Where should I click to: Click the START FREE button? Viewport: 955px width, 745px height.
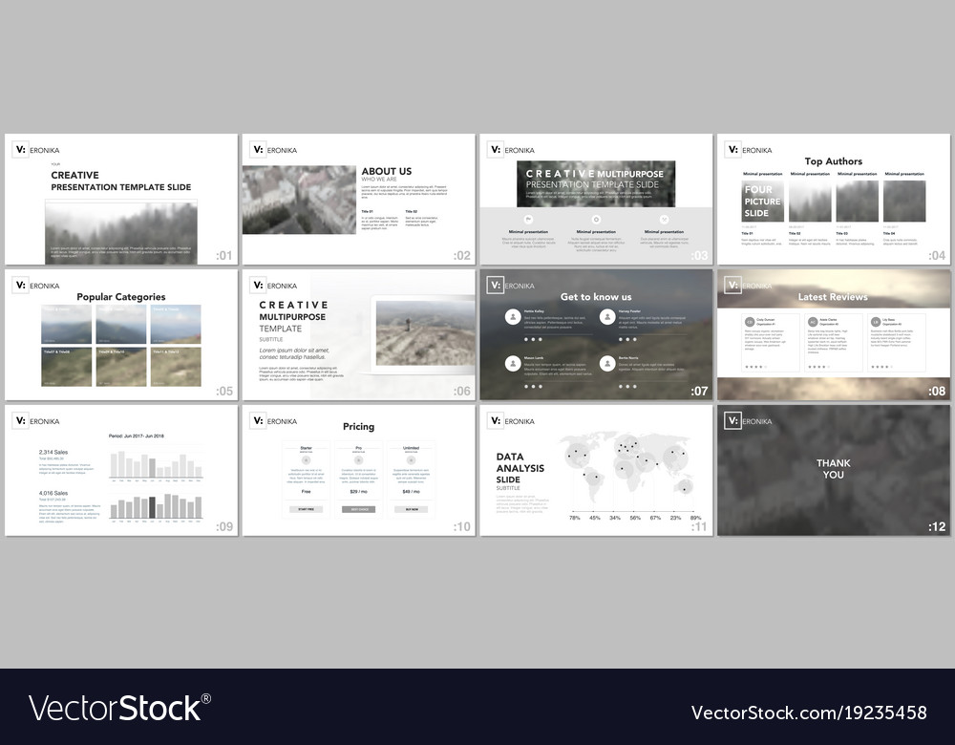pos(306,509)
